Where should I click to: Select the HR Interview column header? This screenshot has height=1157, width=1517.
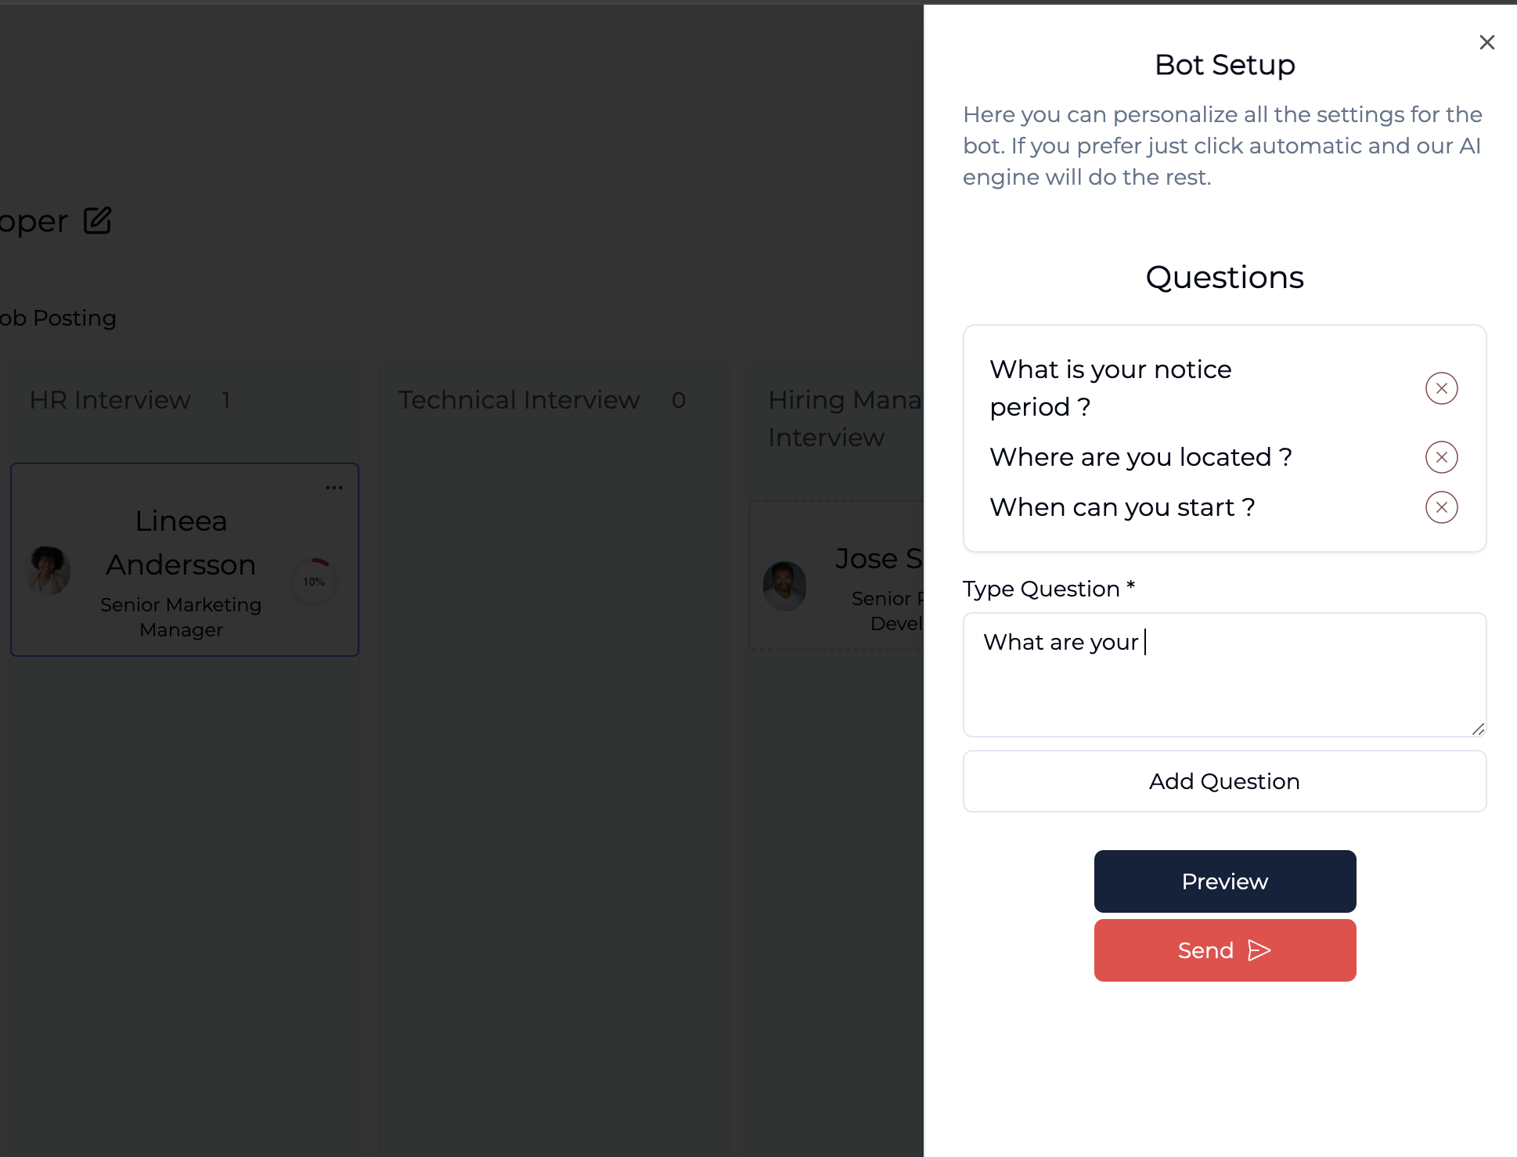(x=110, y=400)
